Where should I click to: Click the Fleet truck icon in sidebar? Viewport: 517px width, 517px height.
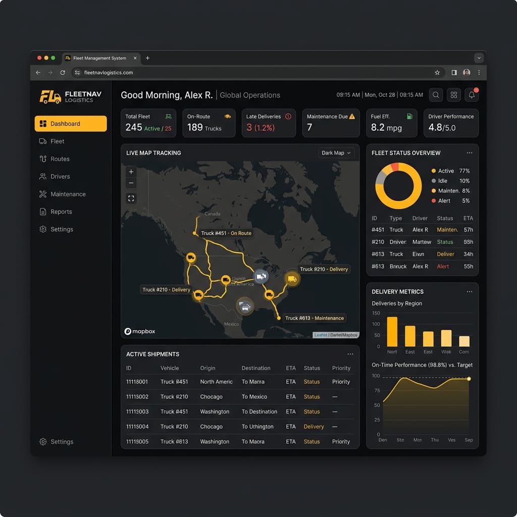(43, 141)
